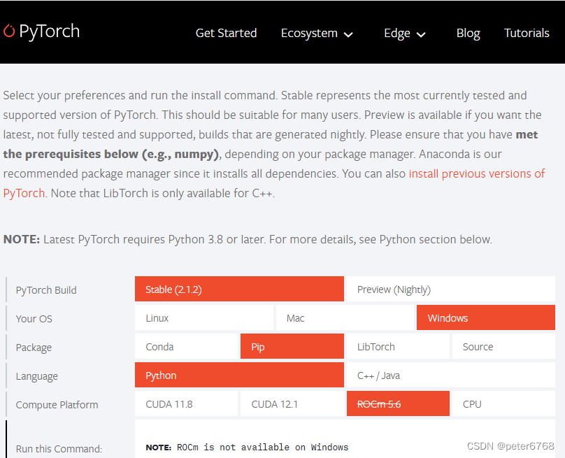565x458 pixels.
Task: Click the Run this Command label
Action: tap(59, 449)
